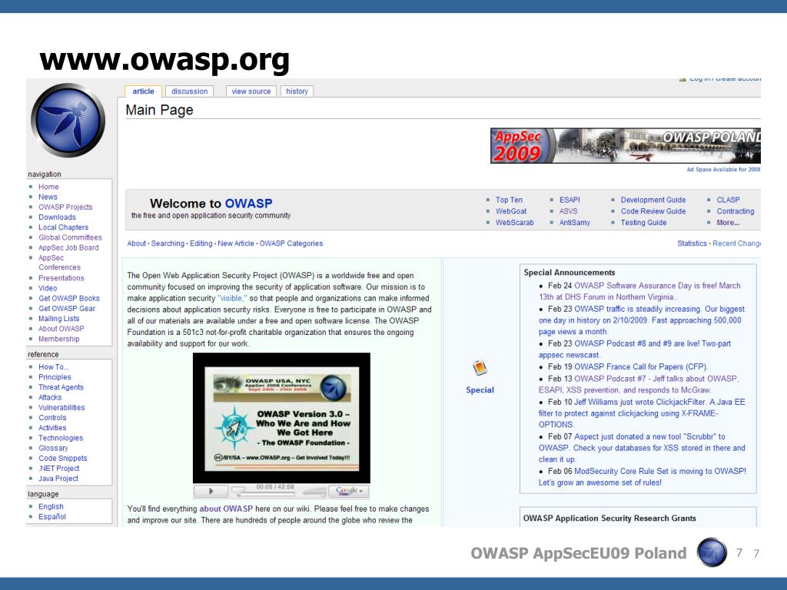Open the ASVS link
Screen dimensions: 787x590
tap(568, 211)
